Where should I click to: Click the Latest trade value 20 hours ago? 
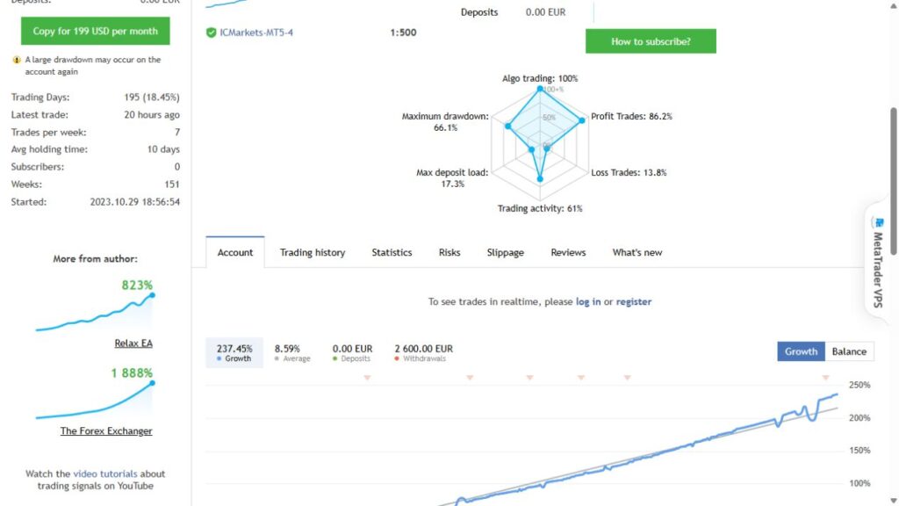pyautogui.click(x=151, y=115)
